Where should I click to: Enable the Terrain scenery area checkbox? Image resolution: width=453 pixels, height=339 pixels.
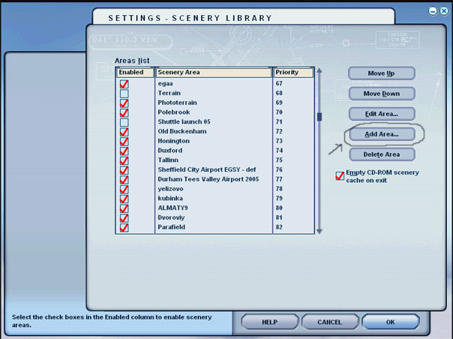tap(124, 94)
